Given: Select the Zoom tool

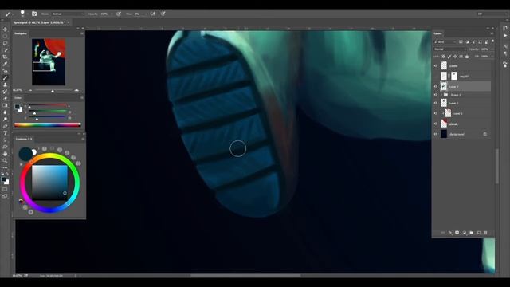Looking at the screenshot, I should (x=5, y=160).
